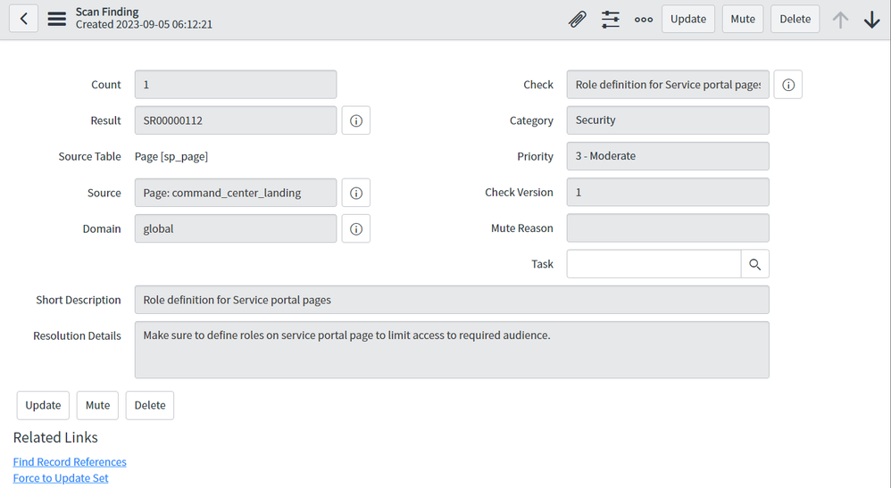The image size is (891, 488).
Task: Click the back arrow button
Action: [x=23, y=19]
